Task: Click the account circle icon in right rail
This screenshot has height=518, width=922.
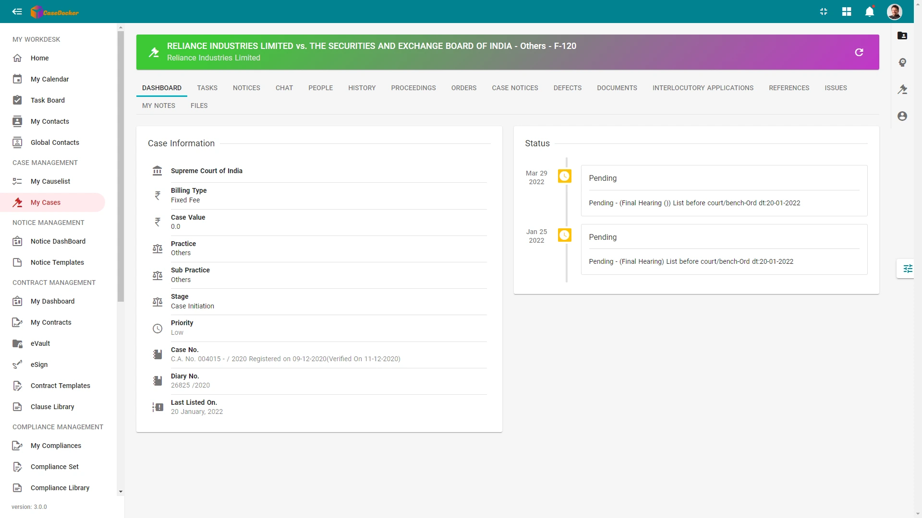Action: point(902,116)
